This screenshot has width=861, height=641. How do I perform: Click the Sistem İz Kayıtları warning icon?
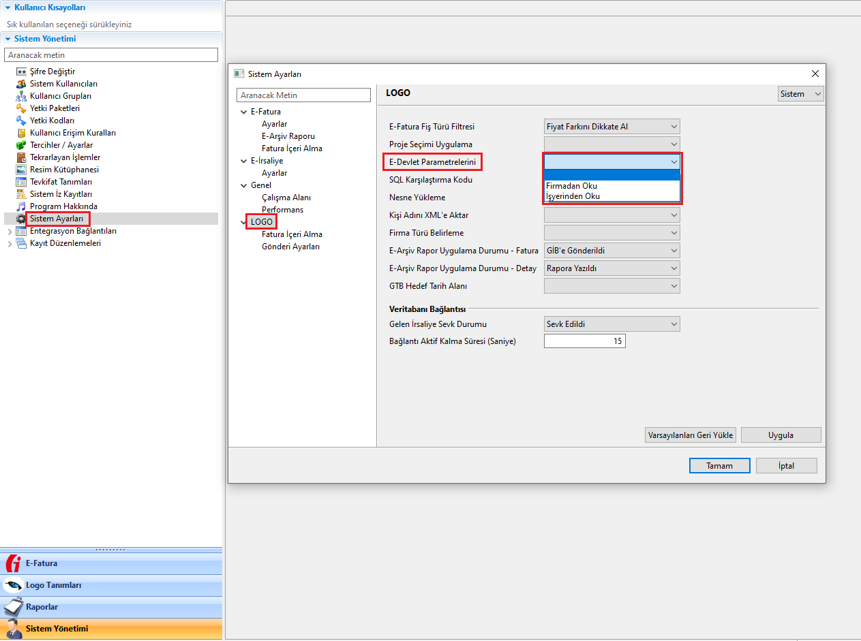pos(21,194)
